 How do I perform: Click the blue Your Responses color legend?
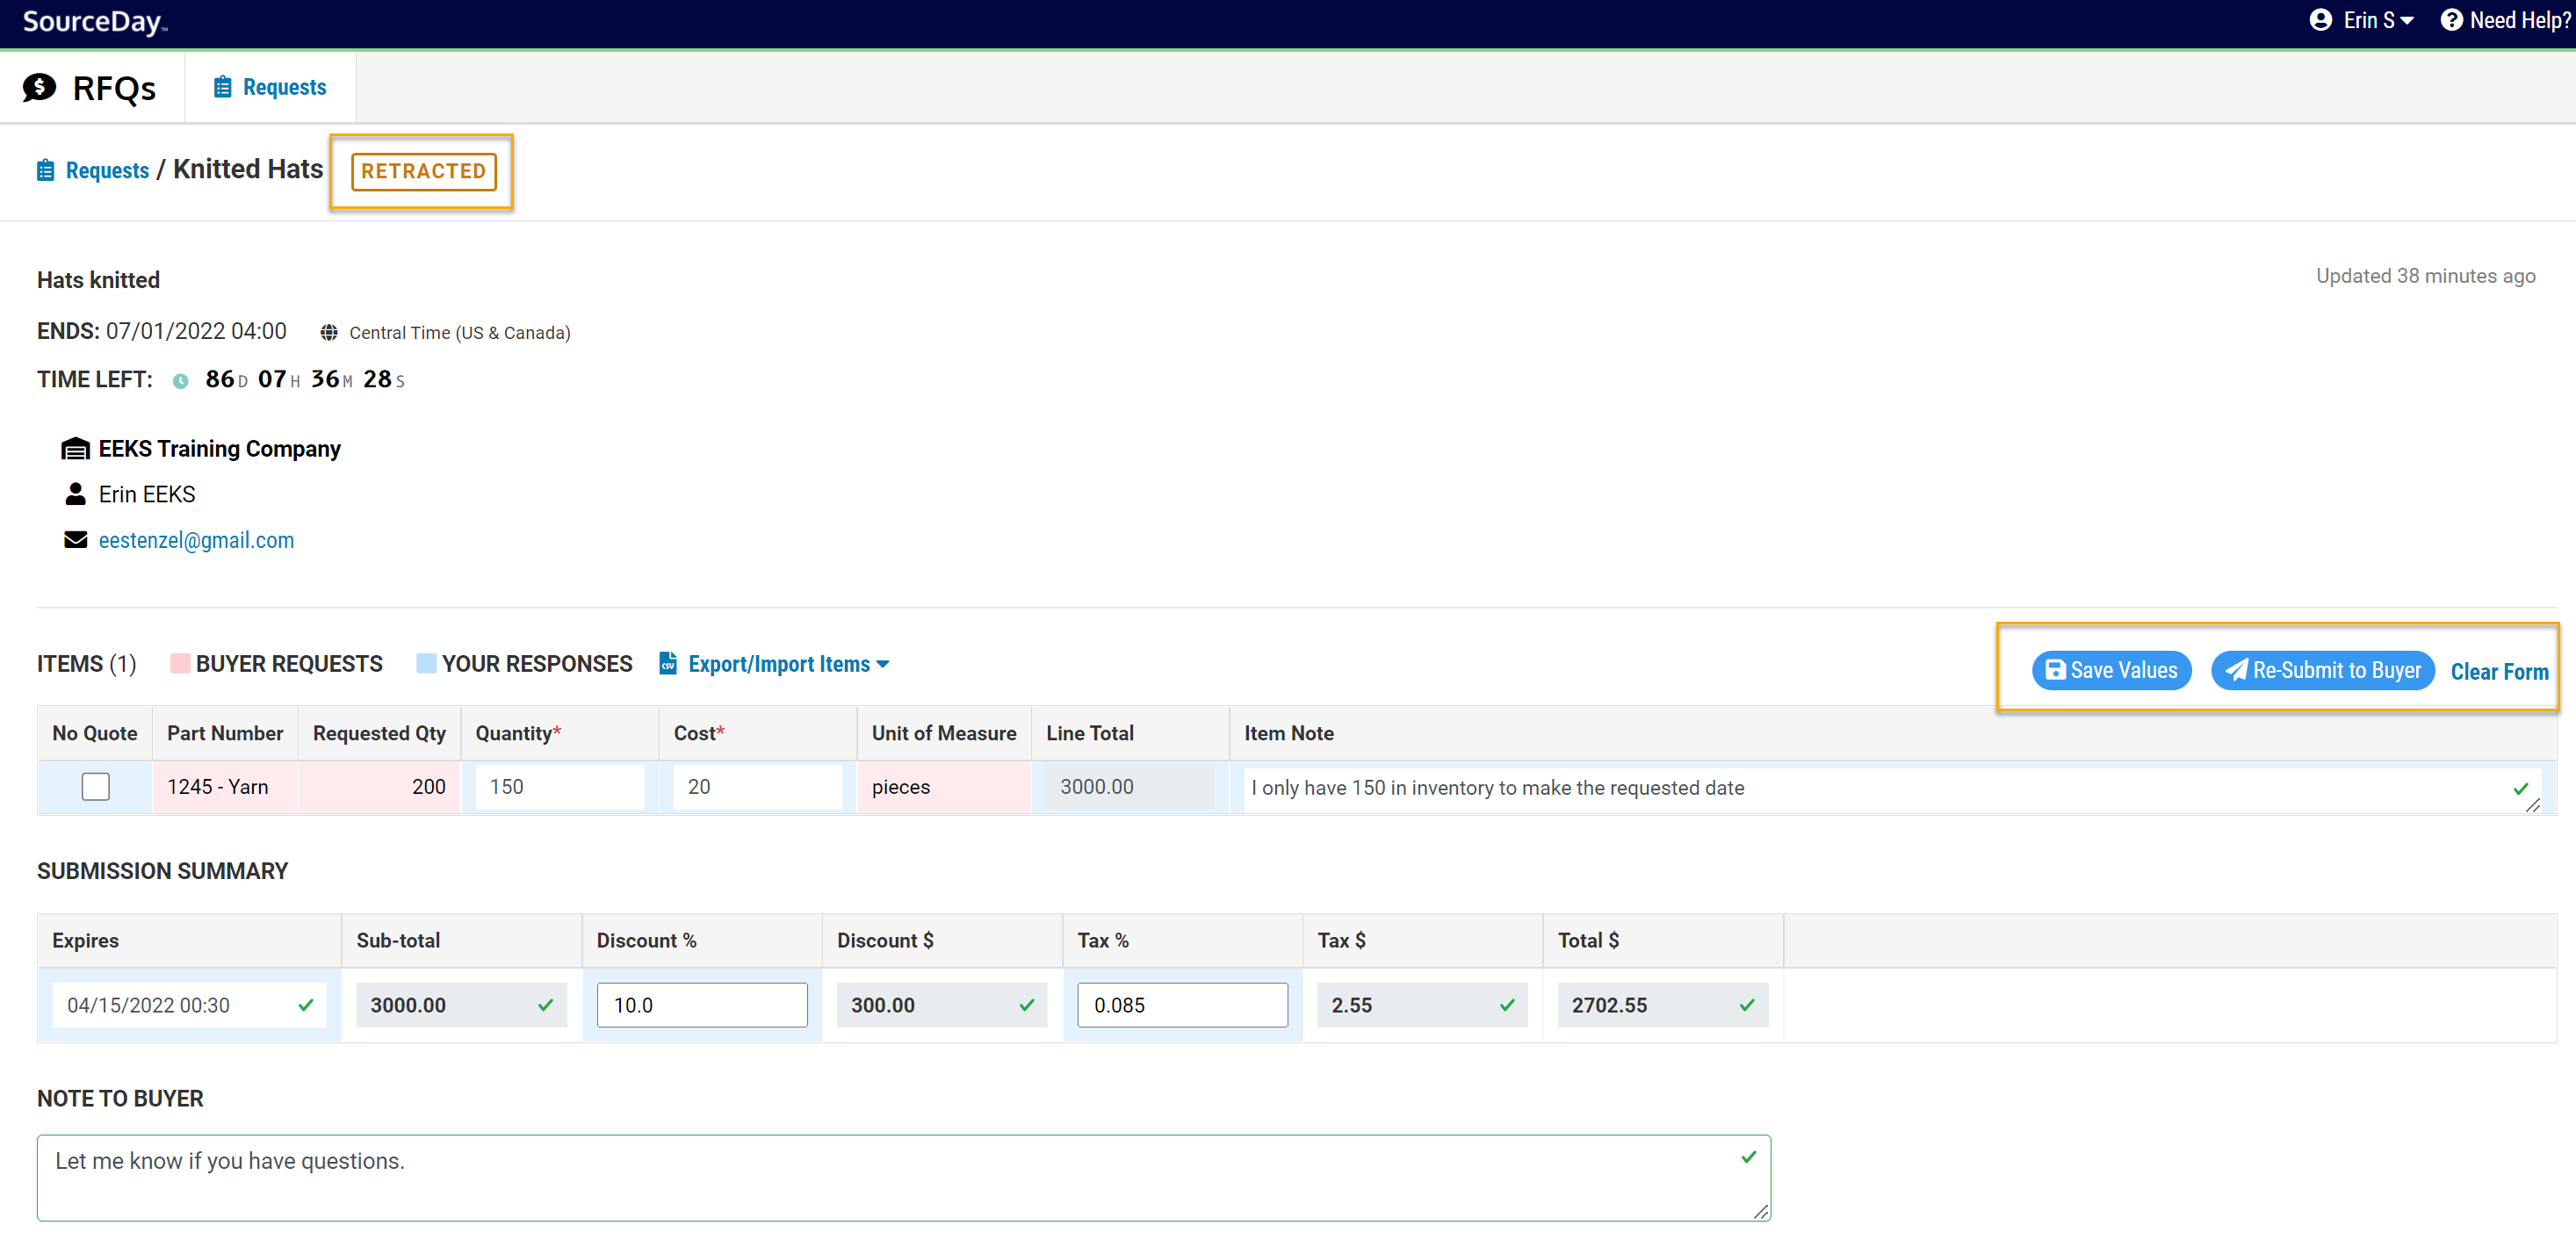(426, 663)
